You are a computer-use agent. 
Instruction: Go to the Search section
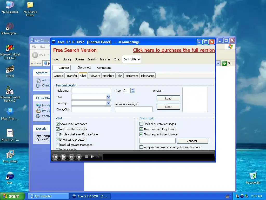pos(92,59)
